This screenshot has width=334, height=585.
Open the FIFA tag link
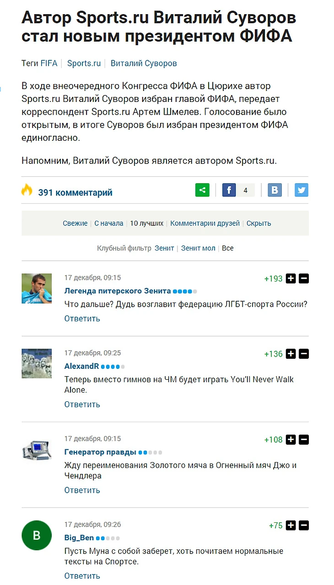click(49, 64)
